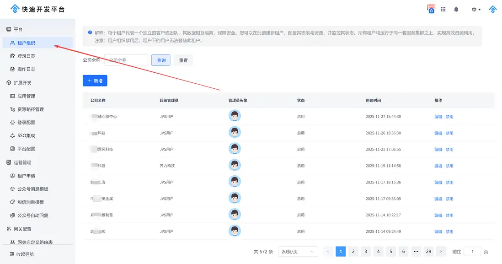
Task: Click the 快速开发平台 logo
Action: point(37,9)
